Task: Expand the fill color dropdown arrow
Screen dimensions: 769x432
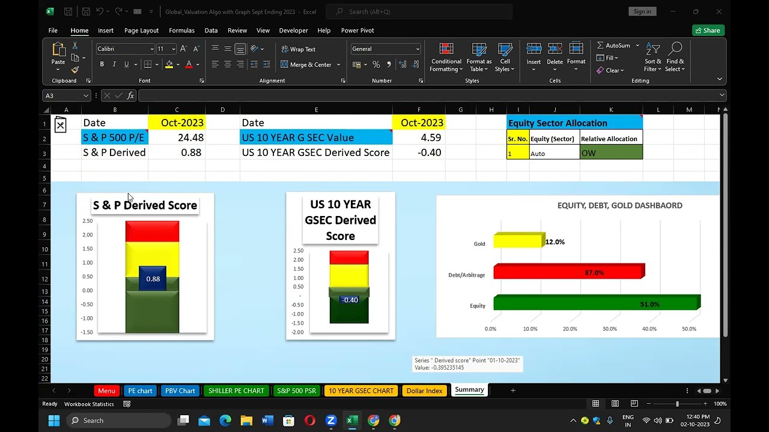Action: pyautogui.click(x=178, y=65)
